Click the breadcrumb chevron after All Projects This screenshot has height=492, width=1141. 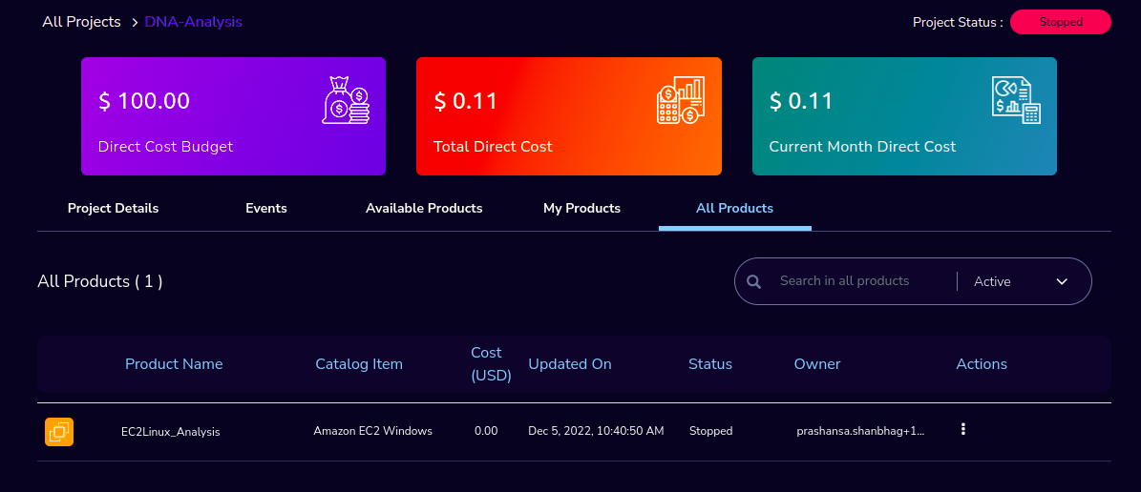click(x=134, y=23)
